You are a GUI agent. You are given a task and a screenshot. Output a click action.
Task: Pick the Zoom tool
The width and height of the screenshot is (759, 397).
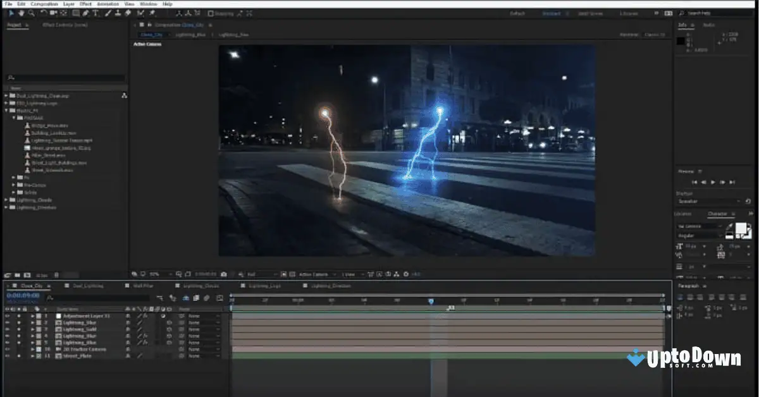[x=31, y=13]
